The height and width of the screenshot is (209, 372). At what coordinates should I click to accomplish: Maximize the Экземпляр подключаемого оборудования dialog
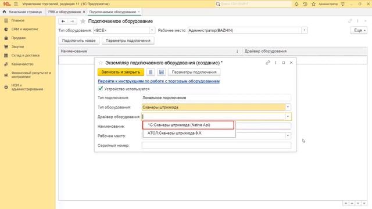tap(283, 63)
